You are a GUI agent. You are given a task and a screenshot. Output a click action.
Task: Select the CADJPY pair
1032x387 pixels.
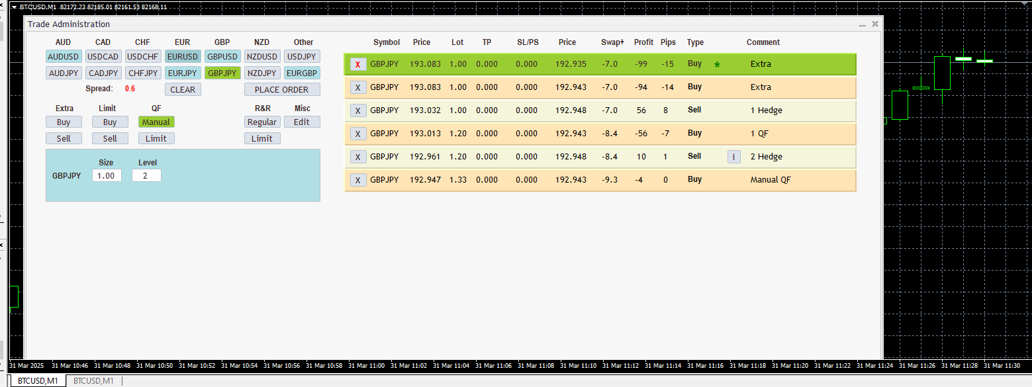103,73
